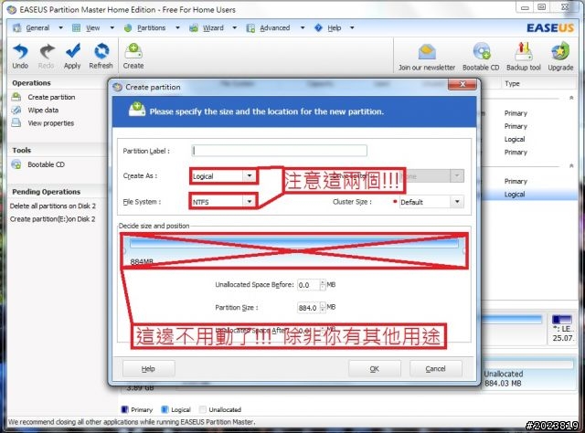The image size is (585, 433).
Task: Click the Bootable CD icon under Tools
Action: 16,164
